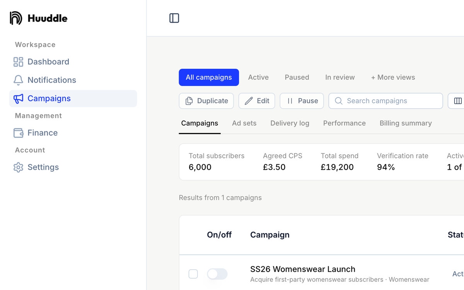Click the Pause bars icon
464x290 pixels.
point(290,101)
